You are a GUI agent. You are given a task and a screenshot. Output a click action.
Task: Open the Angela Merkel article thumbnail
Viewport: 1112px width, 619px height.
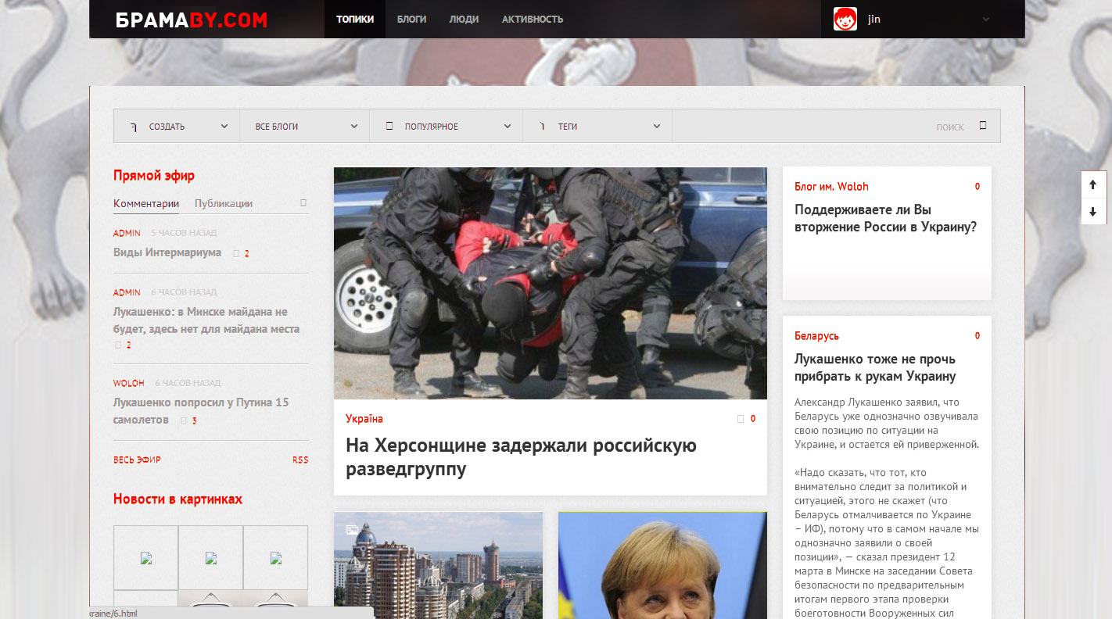tap(662, 565)
